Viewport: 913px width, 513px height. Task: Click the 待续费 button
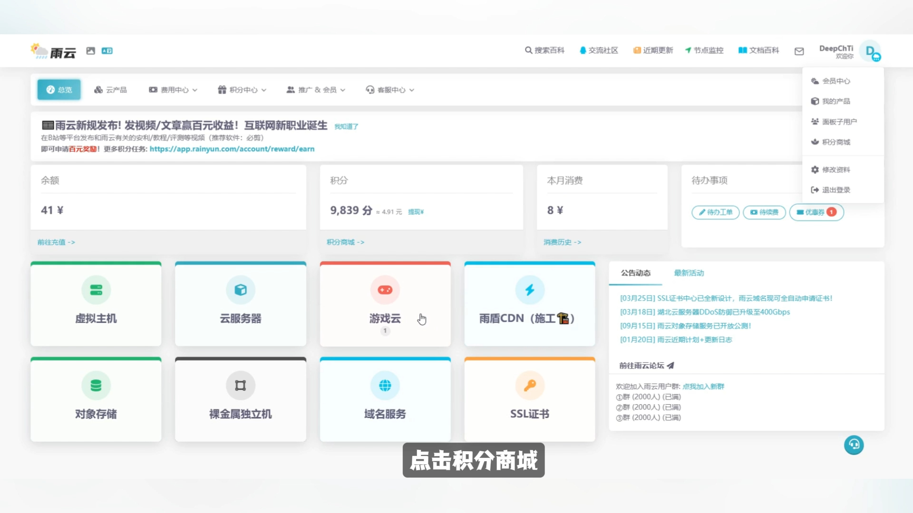click(x=764, y=212)
